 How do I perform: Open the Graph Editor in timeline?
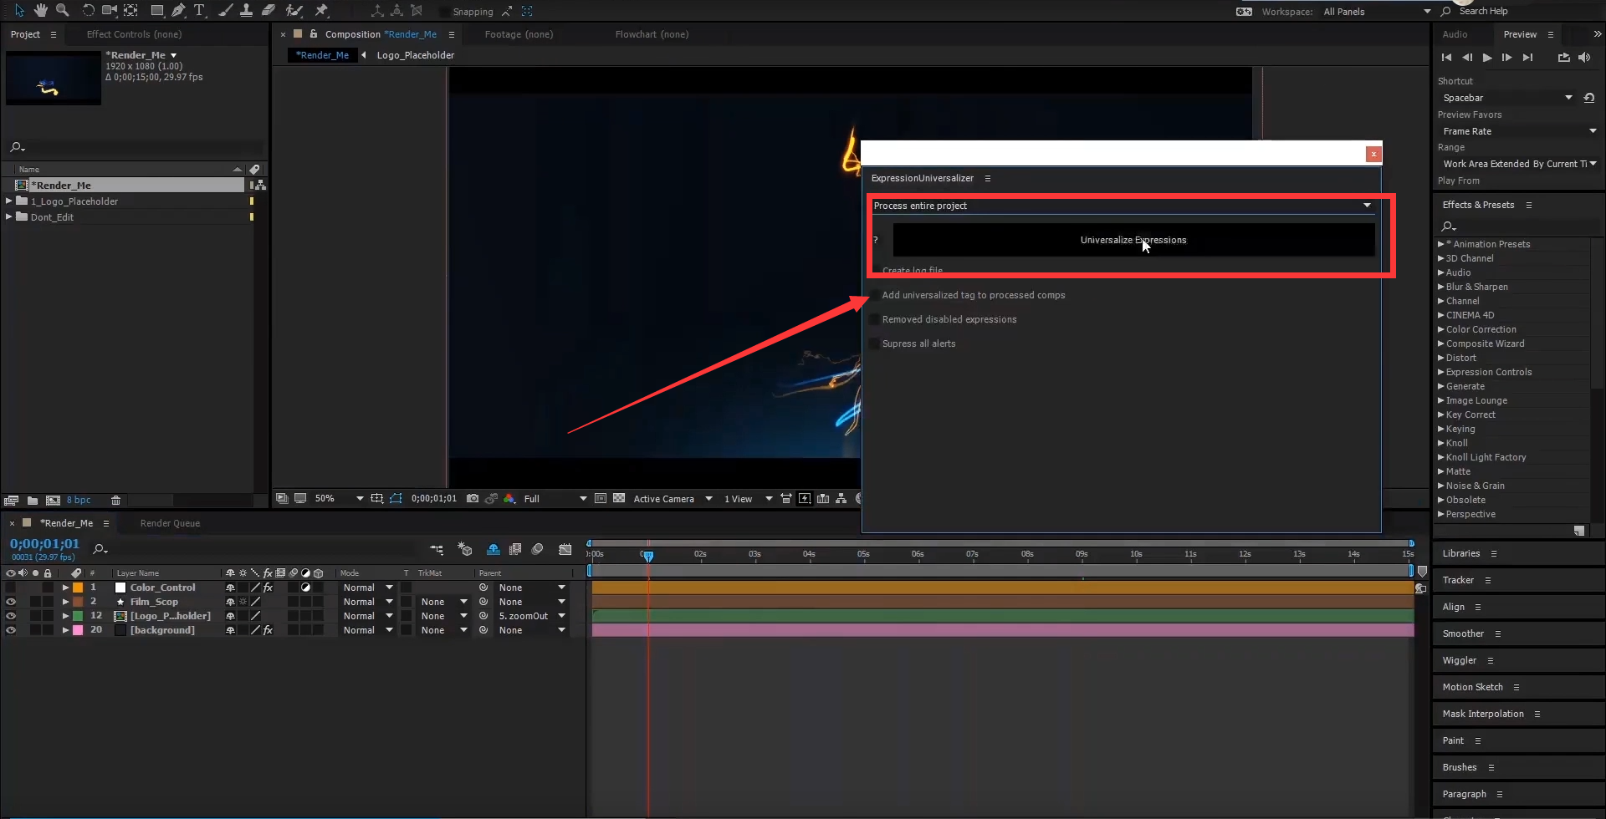point(565,549)
